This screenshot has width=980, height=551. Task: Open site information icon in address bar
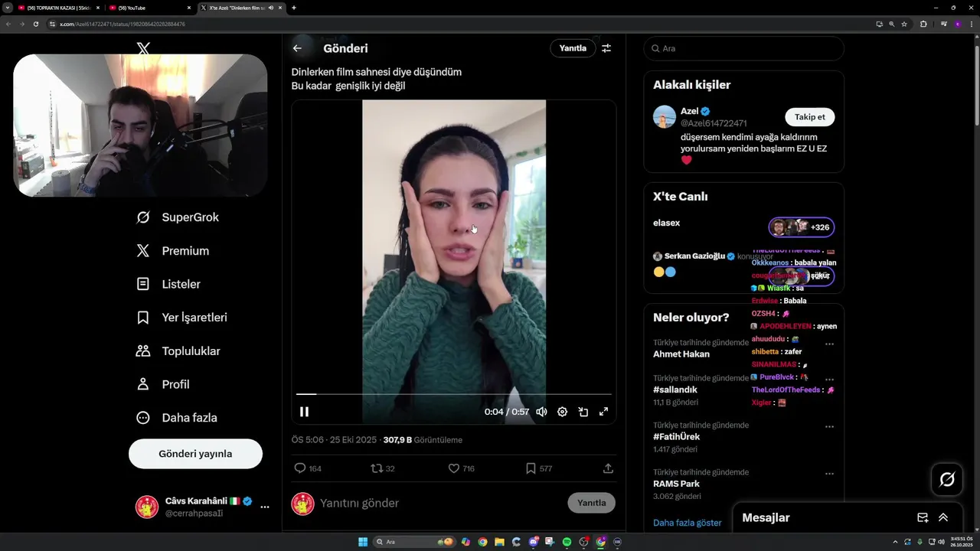pyautogui.click(x=53, y=24)
